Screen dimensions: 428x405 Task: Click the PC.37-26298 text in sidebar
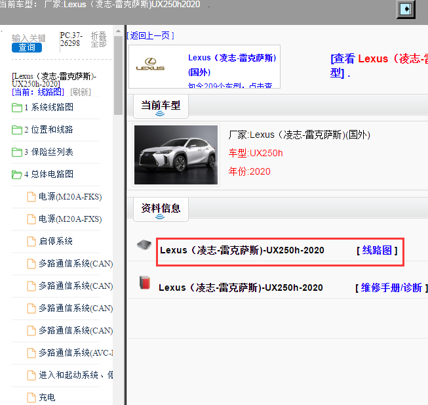[71, 39]
